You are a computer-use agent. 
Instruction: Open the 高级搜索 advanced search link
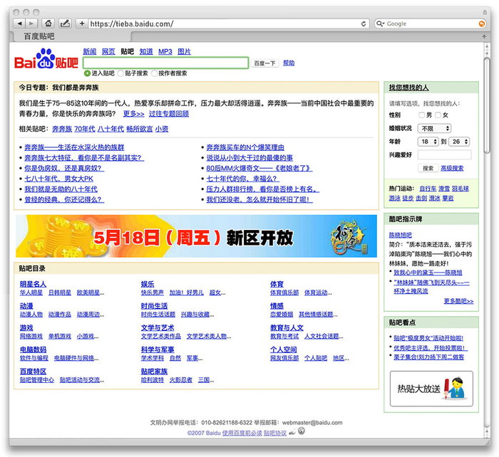[452, 168]
